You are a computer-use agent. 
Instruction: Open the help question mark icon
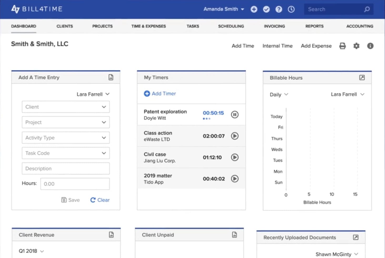pyautogui.click(x=279, y=9)
